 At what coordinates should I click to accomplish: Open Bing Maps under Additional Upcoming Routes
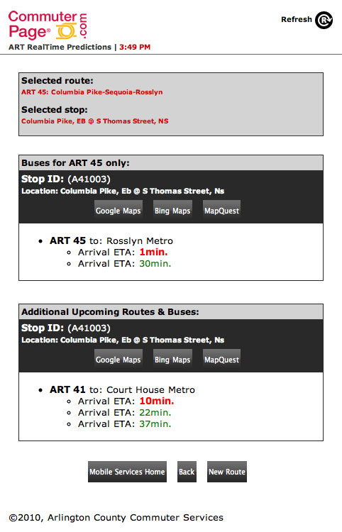(172, 360)
